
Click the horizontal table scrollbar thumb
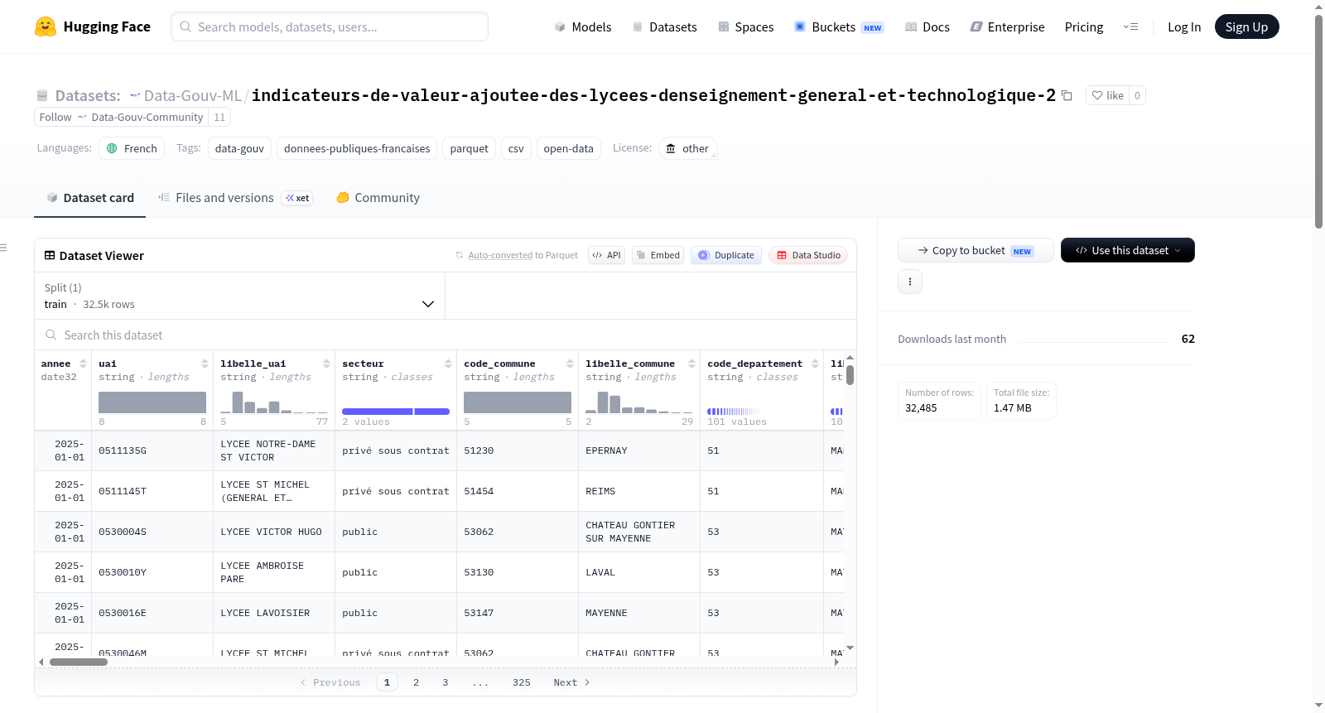click(x=79, y=662)
